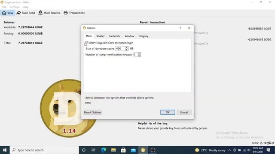This screenshot has height=154, width=275.
Task: Open the Help menu
Action: pyautogui.click(x=25, y=7)
